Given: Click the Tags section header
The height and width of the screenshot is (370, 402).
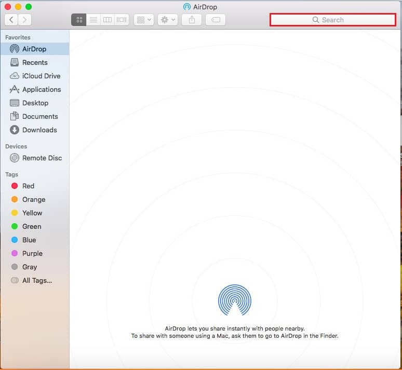Looking at the screenshot, I should coord(11,174).
